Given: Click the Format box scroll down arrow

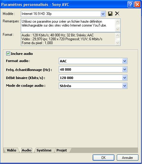Looking at the screenshot, I should pyautogui.click(x=118, y=43).
